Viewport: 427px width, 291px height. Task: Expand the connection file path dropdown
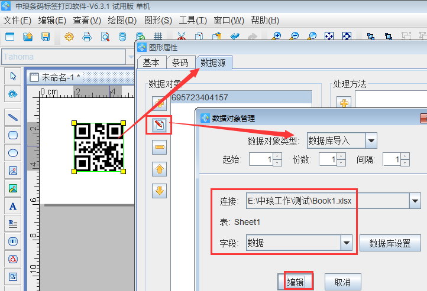click(414, 201)
